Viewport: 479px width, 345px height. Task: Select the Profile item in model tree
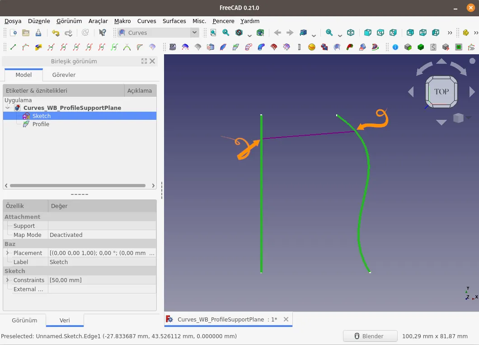(x=41, y=124)
